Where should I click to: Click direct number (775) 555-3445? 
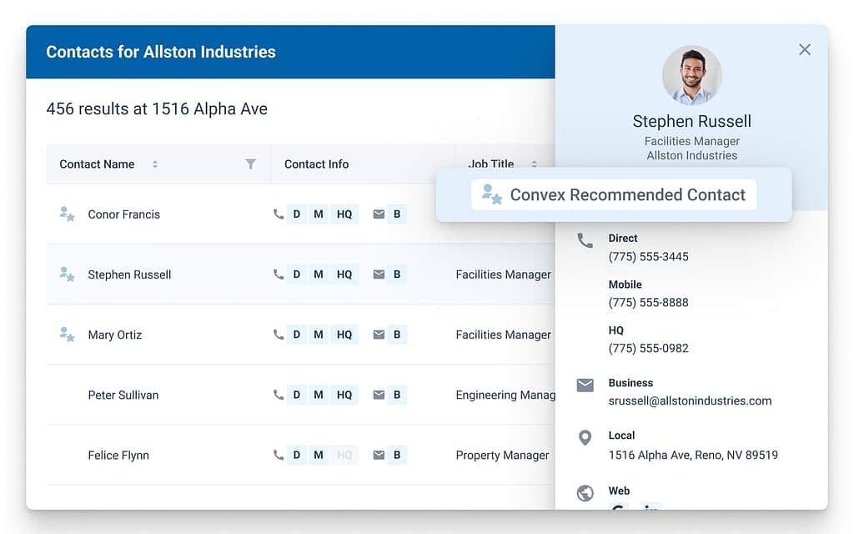(x=648, y=257)
